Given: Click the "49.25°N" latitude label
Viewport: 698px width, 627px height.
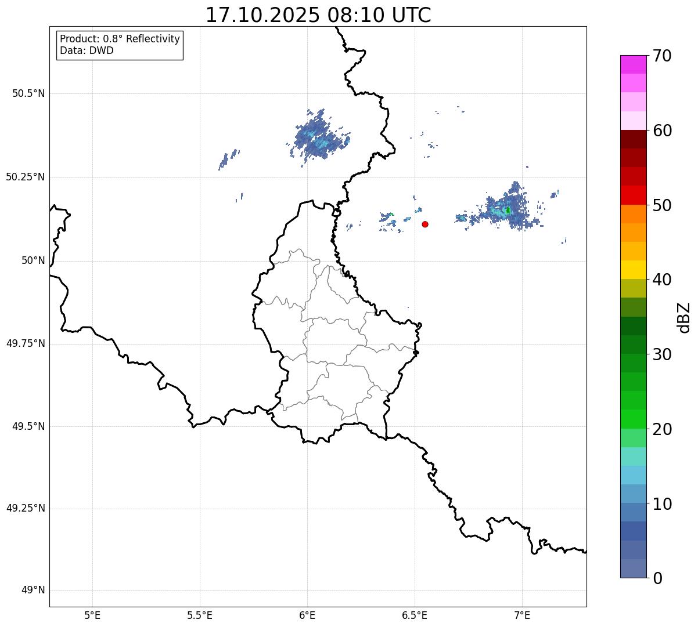Looking at the screenshot, I should tap(26, 509).
